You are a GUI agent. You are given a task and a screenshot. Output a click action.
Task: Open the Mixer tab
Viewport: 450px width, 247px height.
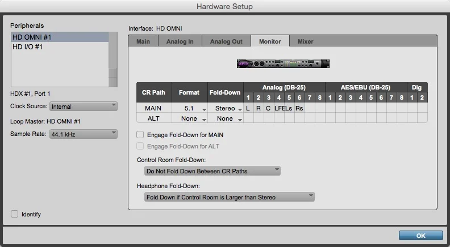click(x=305, y=41)
